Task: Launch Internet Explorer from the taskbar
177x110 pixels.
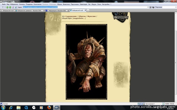Action: click(x=11, y=108)
